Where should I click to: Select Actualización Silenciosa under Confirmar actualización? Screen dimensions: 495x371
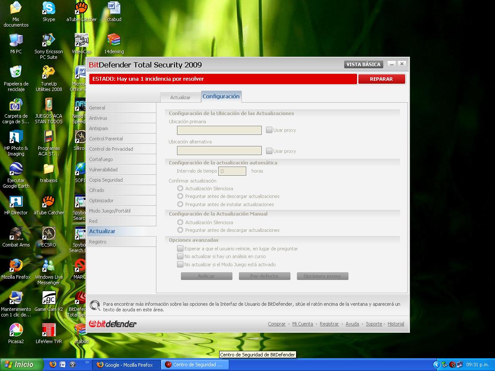point(180,189)
